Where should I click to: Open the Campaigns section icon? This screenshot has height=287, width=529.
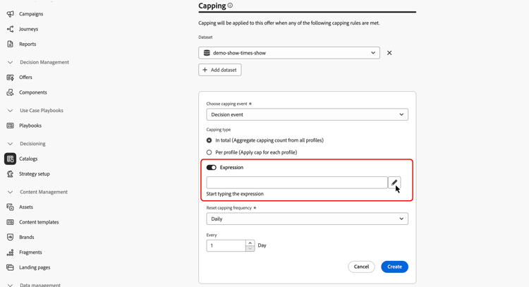click(10, 14)
